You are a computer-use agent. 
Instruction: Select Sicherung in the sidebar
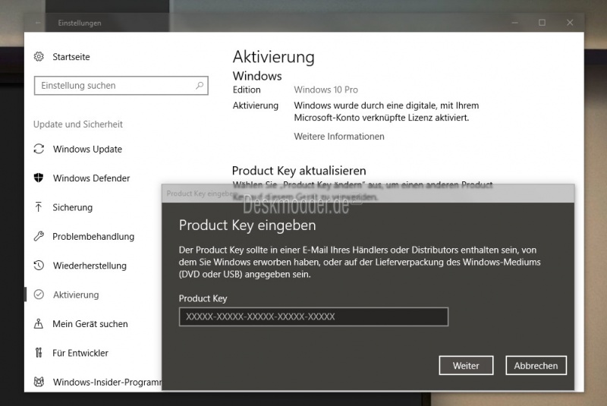[72, 207]
